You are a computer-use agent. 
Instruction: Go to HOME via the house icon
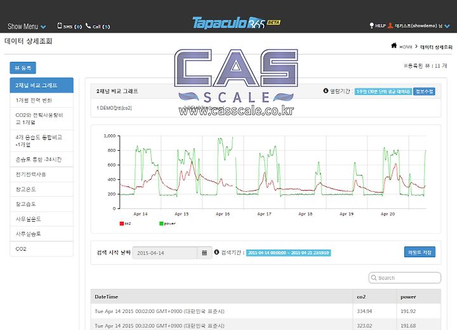[x=394, y=46]
